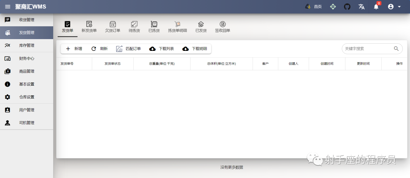Expand the user account dropdown arrow
Screen dimensions: 410x178
click(x=399, y=7)
